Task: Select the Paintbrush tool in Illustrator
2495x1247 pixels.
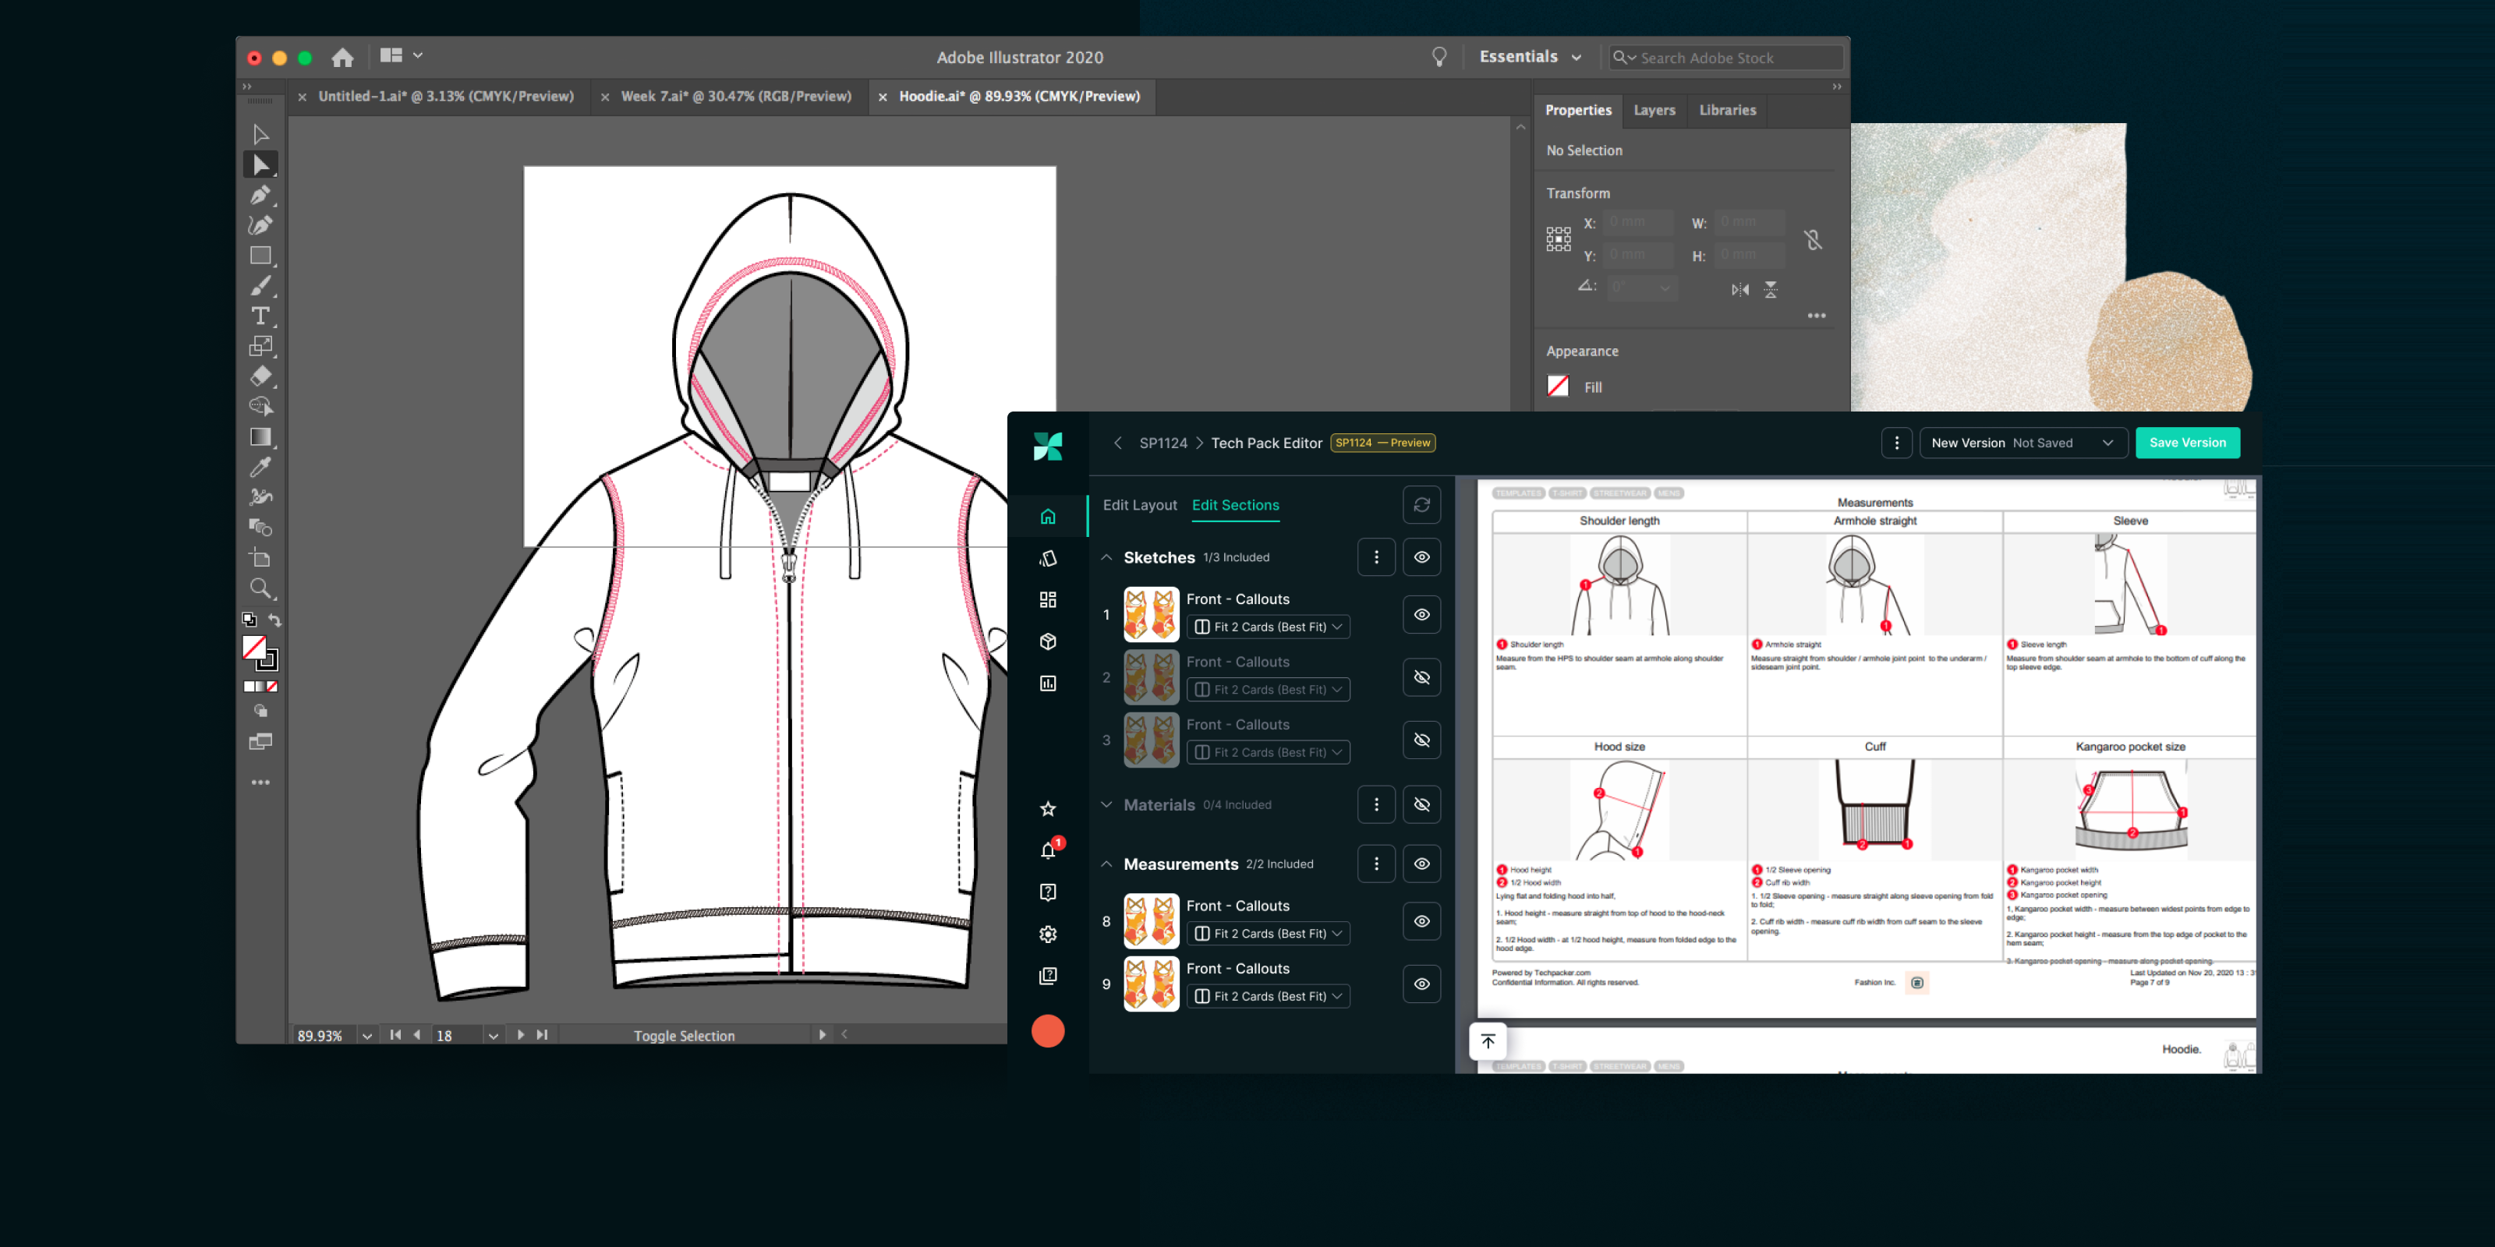Action: [260, 285]
